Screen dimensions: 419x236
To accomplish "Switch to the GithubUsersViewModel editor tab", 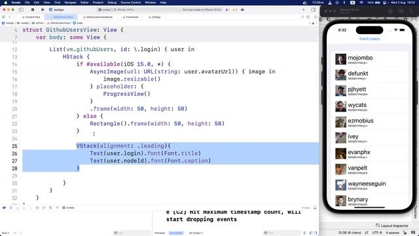I will coord(98,17).
